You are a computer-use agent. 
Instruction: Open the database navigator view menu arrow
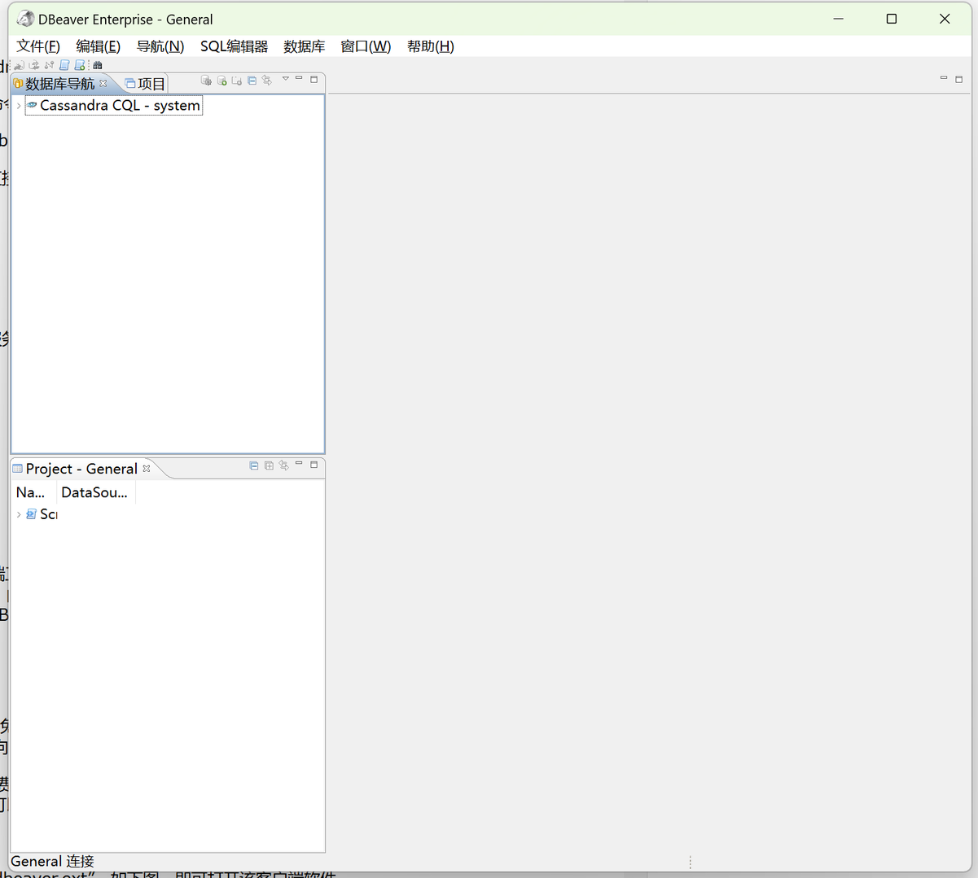[x=286, y=79]
